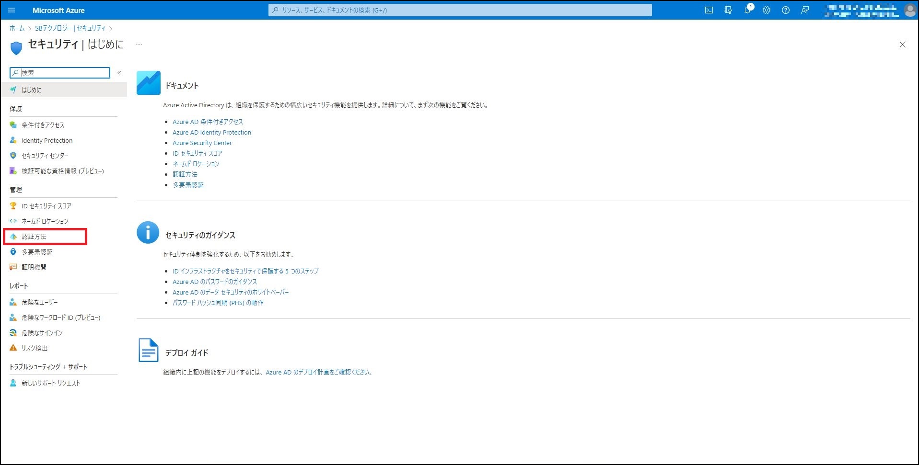Click the Microsoft Azure header title

click(x=58, y=10)
